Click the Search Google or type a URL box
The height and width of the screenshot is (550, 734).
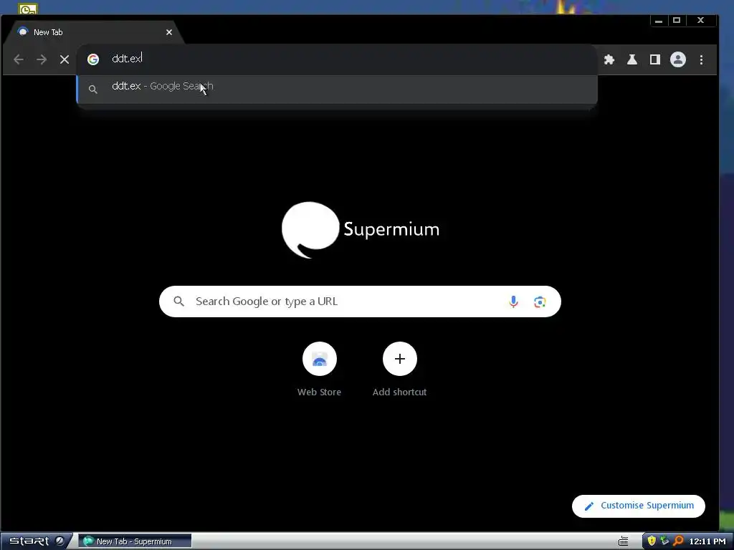pos(360,301)
